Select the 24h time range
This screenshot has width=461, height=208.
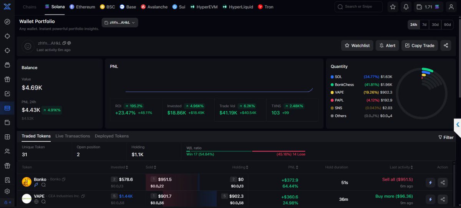point(413,25)
